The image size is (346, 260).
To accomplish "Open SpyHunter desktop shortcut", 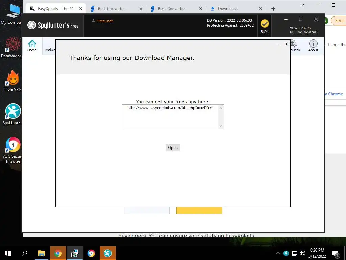I will 12,114.
